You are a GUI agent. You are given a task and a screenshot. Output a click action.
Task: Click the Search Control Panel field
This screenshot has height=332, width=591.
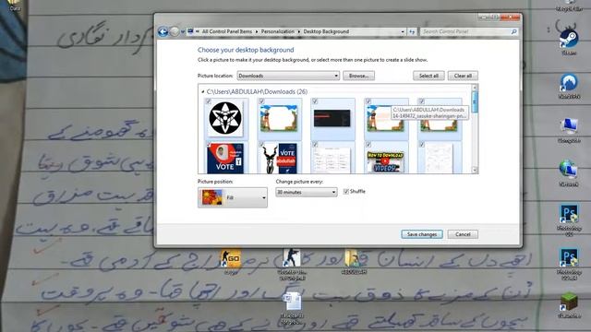[x=465, y=31]
